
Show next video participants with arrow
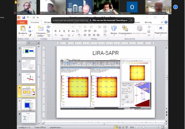(x=175, y=7)
